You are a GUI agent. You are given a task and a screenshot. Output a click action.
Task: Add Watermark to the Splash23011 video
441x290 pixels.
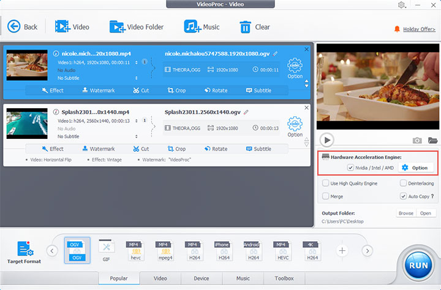click(99, 149)
